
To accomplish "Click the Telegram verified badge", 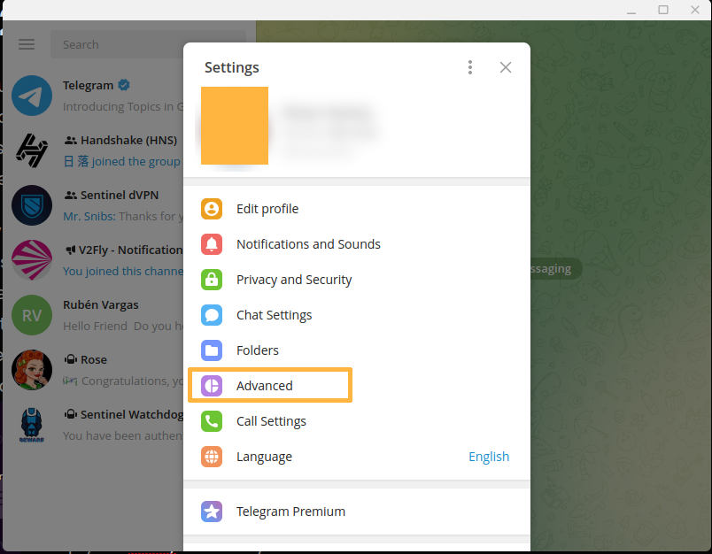I will tap(124, 85).
